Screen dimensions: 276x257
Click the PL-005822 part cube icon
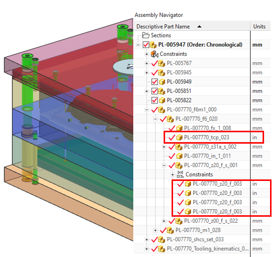click(162, 100)
